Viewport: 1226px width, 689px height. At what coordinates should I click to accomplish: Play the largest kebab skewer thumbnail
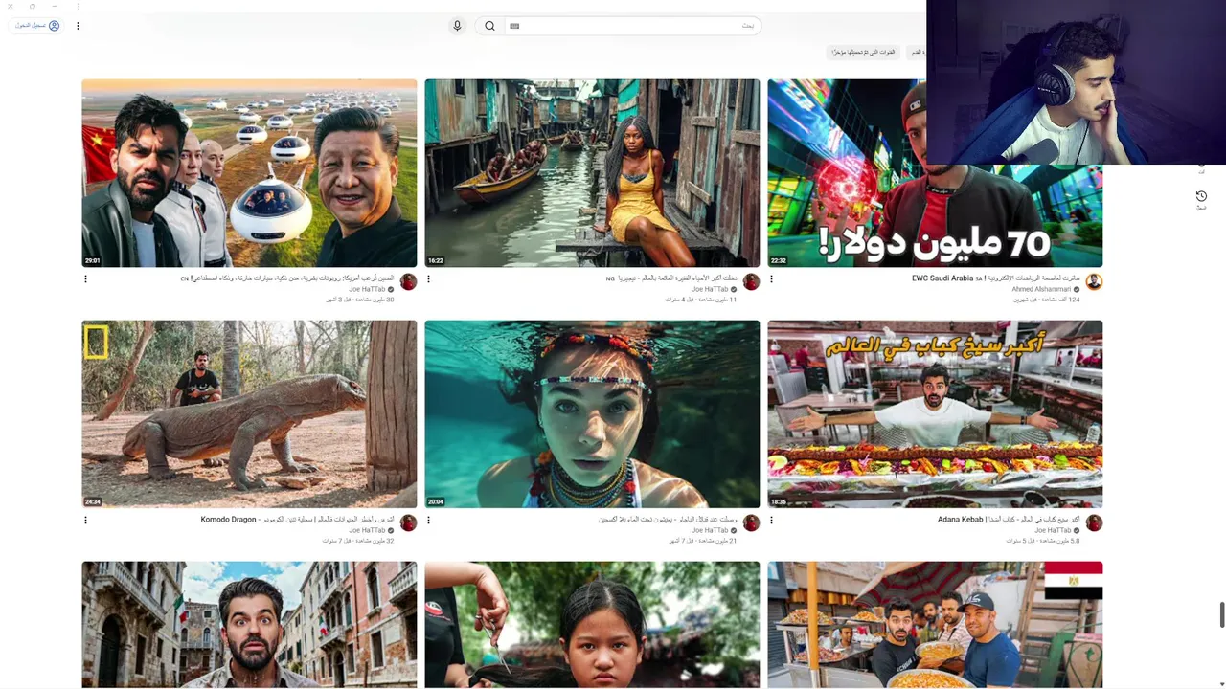click(935, 414)
